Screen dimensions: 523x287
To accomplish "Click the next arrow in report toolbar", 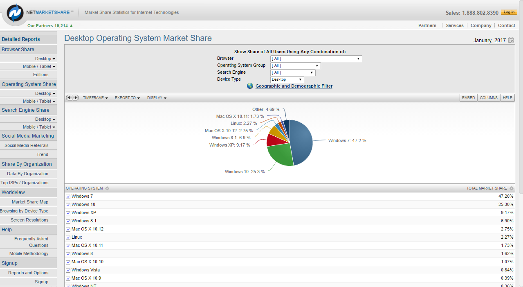I will pyautogui.click(x=76, y=98).
